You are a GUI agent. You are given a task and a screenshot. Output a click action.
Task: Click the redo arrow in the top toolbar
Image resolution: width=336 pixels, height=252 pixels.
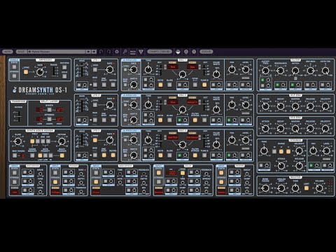108,52
